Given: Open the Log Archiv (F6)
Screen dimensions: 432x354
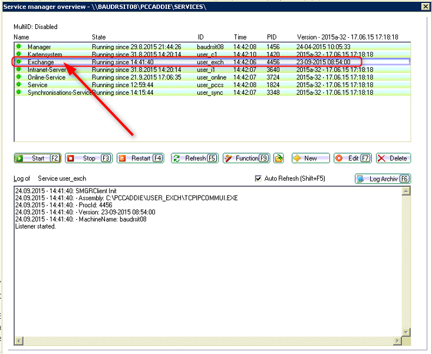Looking at the screenshot, I should pyautogui.click(x=382, y=178).
